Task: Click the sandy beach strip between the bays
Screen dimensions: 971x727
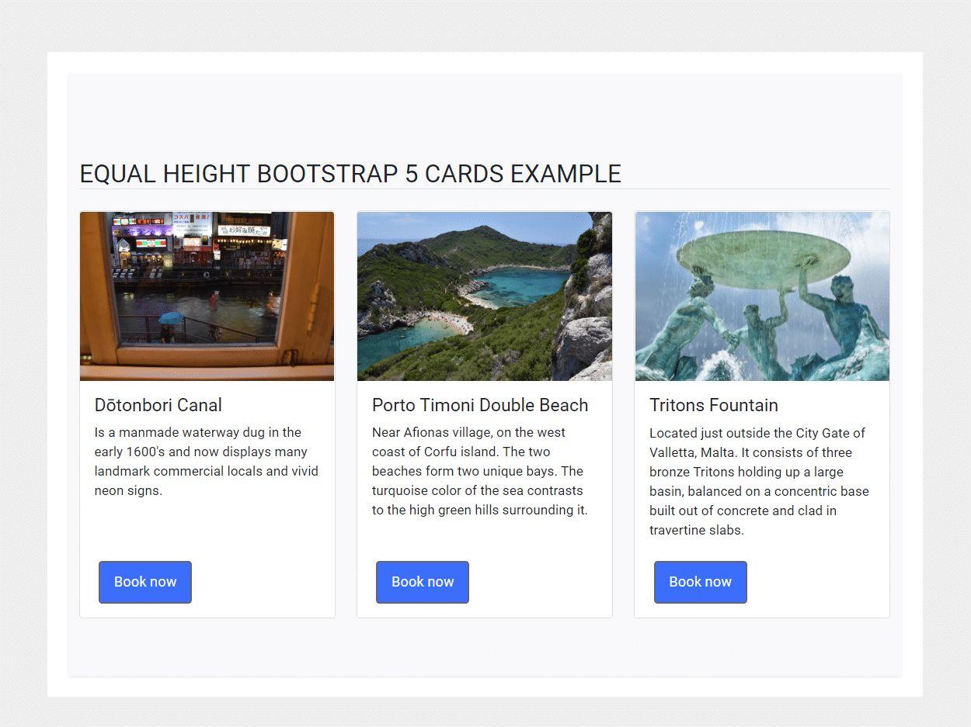Action: pos(447,320)
